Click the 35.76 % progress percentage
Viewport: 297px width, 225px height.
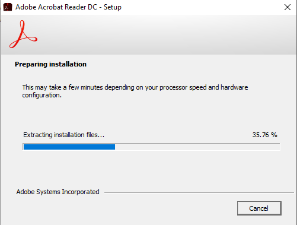[264, 135]
